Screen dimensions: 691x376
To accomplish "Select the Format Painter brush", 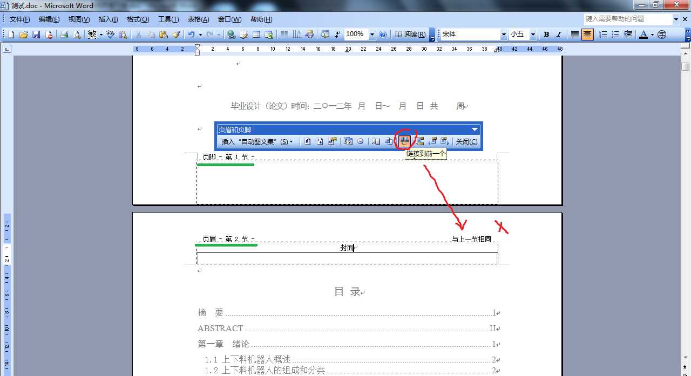I will (176, 35).
